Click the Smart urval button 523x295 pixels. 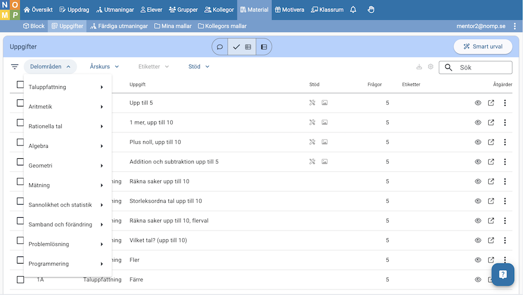(483, 47)
